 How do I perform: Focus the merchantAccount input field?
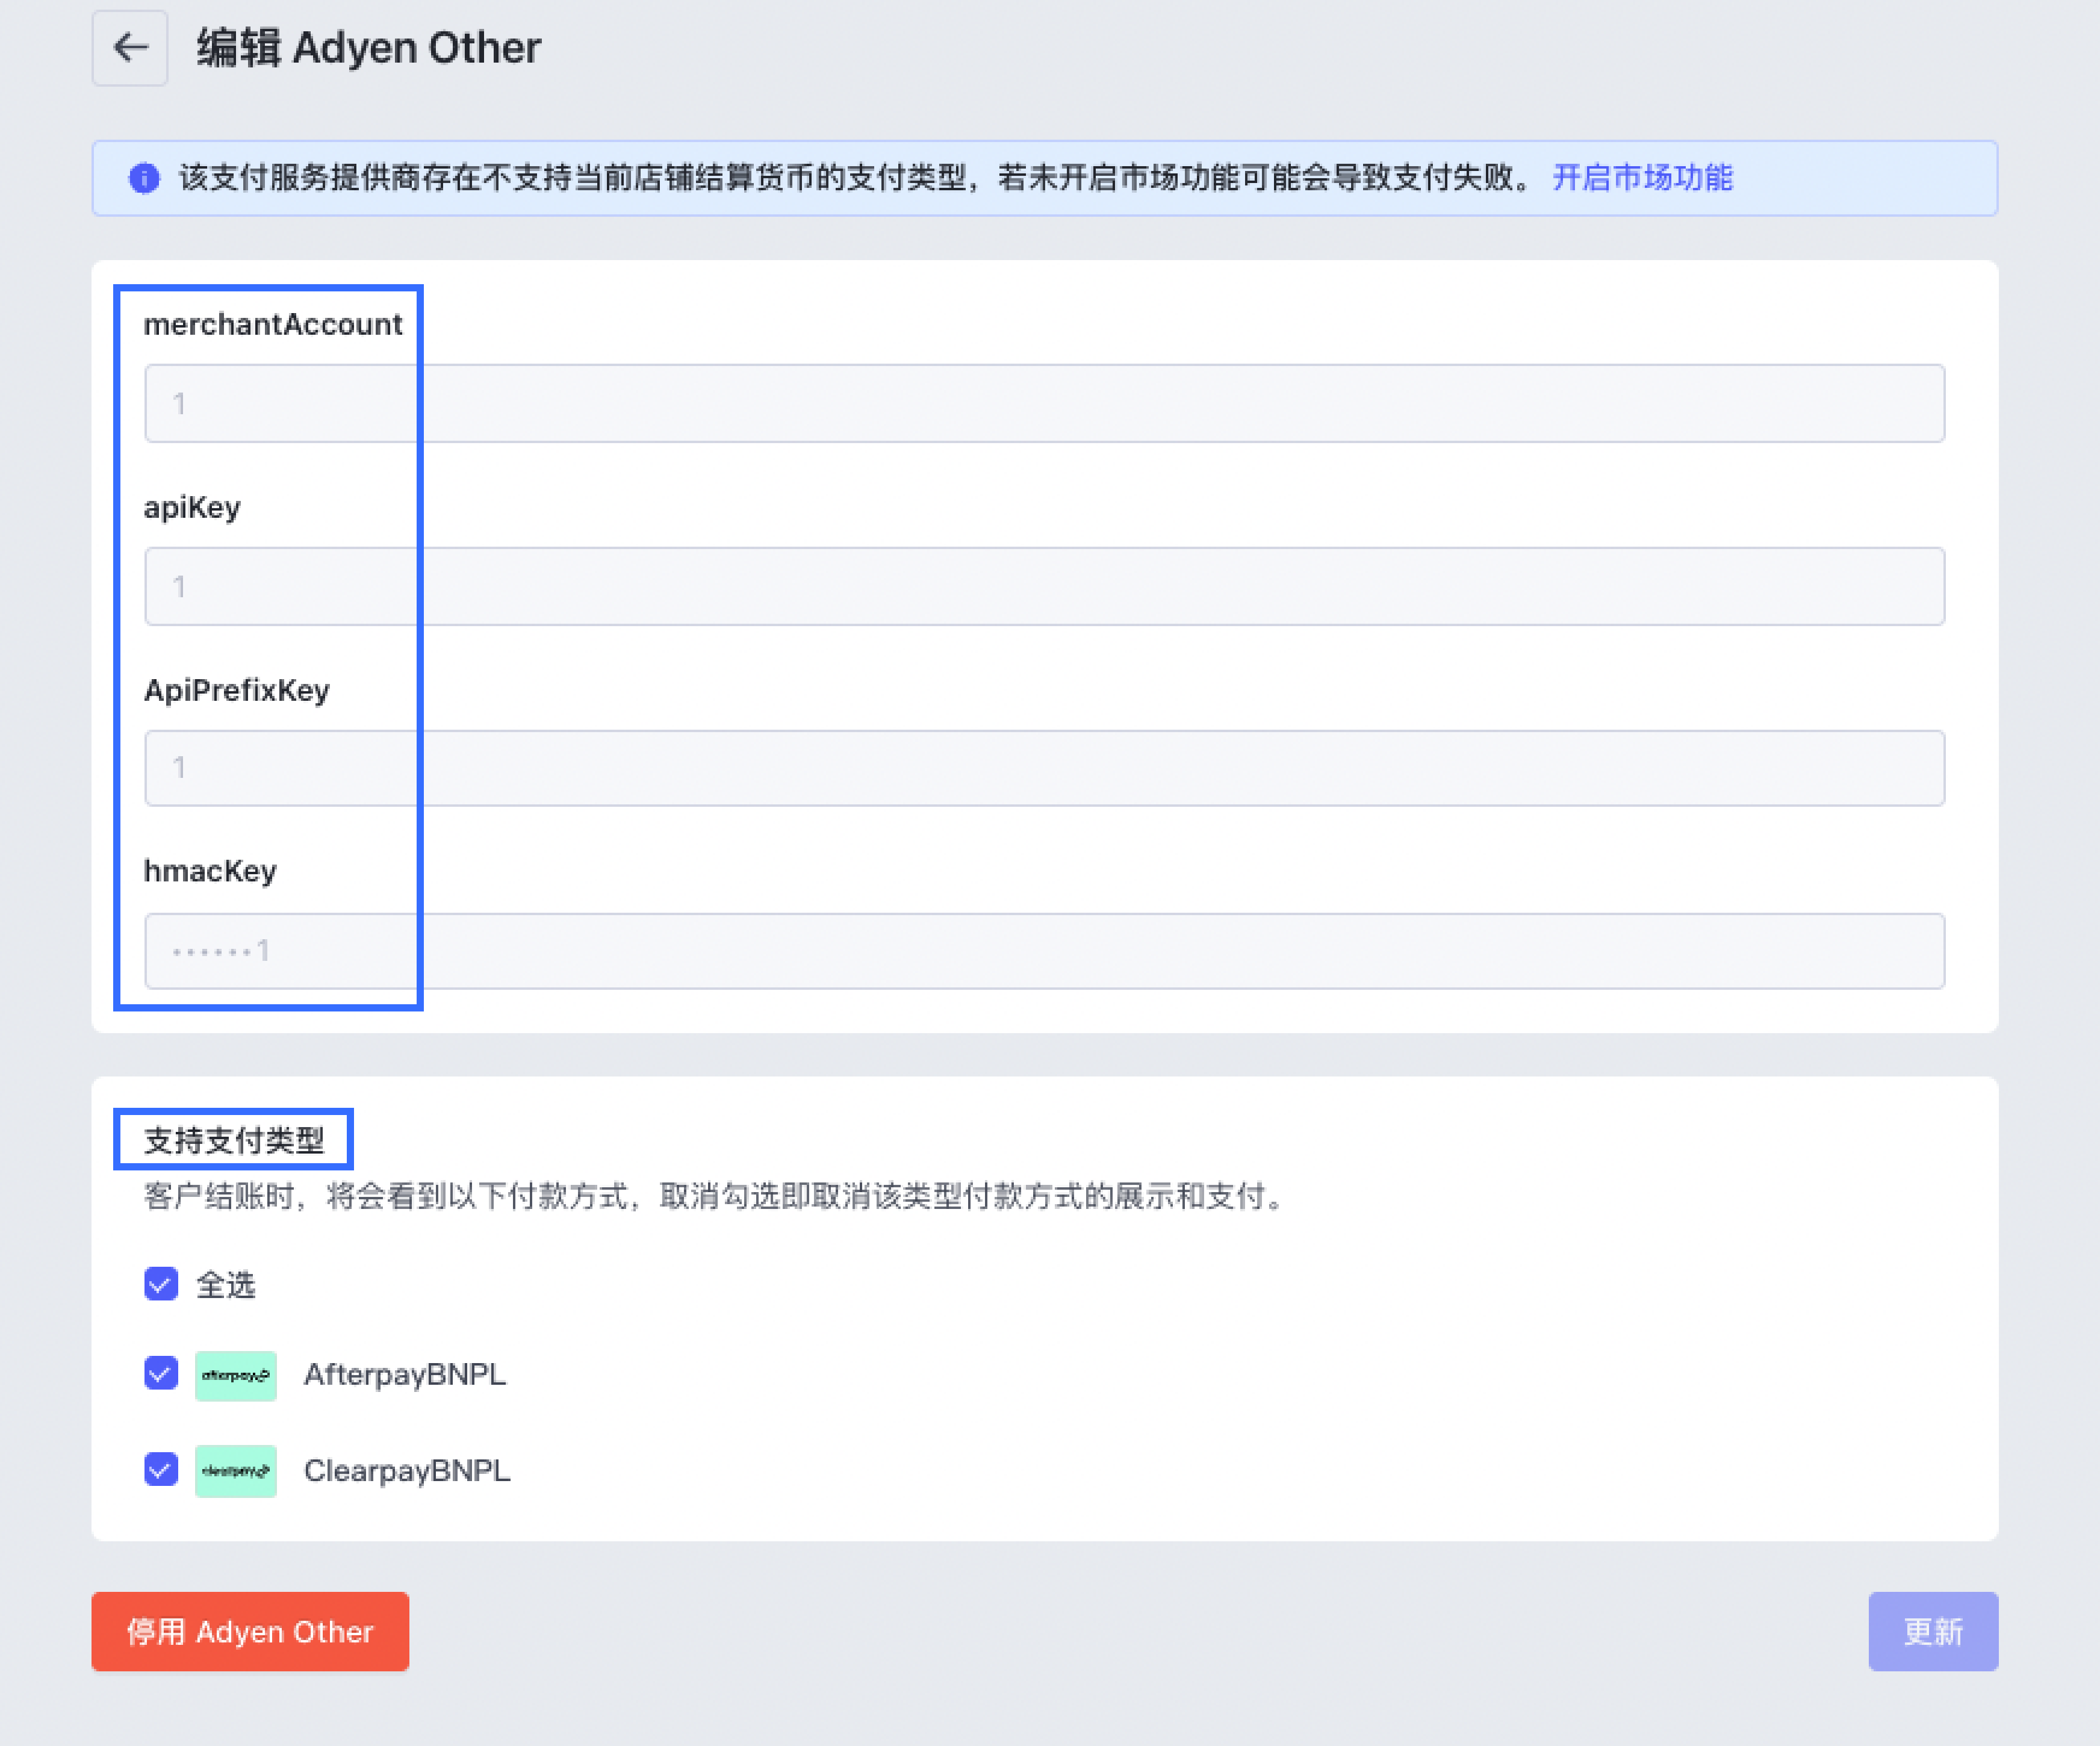point(1044,403)
